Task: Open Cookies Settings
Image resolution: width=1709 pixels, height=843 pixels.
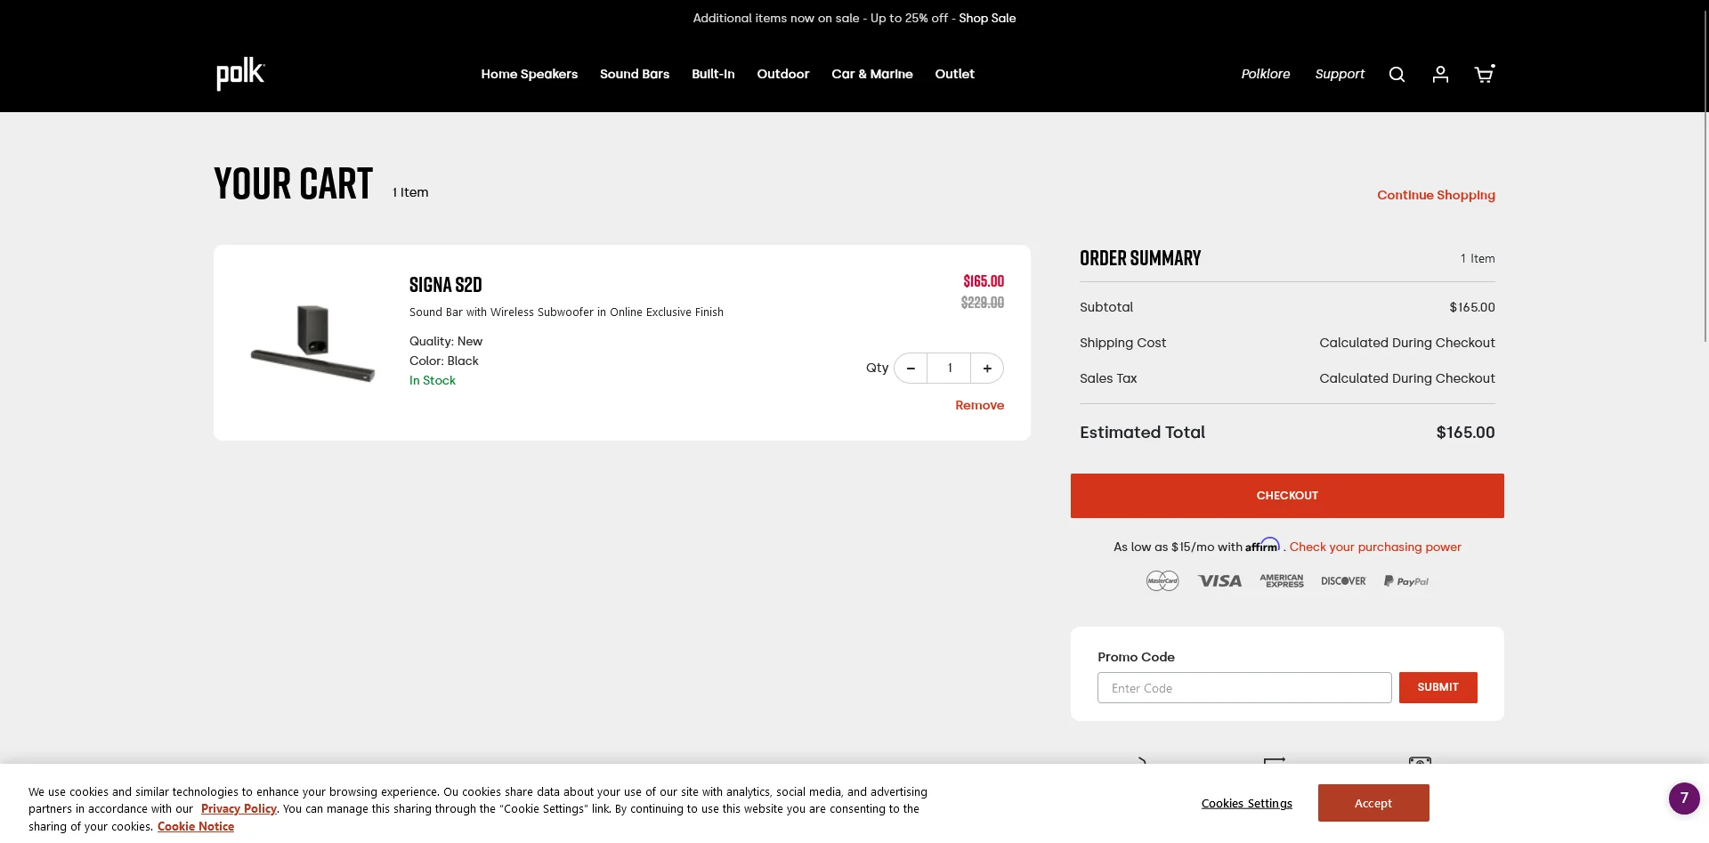Action: click(x=1246, y=803)
